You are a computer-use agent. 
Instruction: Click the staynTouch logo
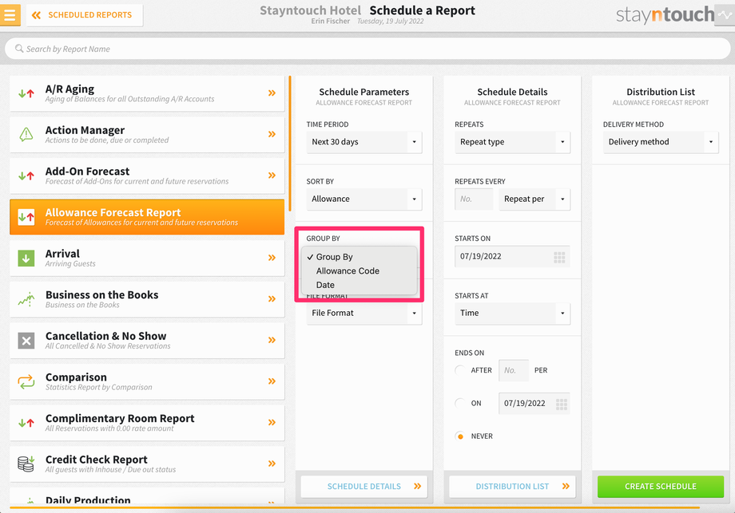665,14
